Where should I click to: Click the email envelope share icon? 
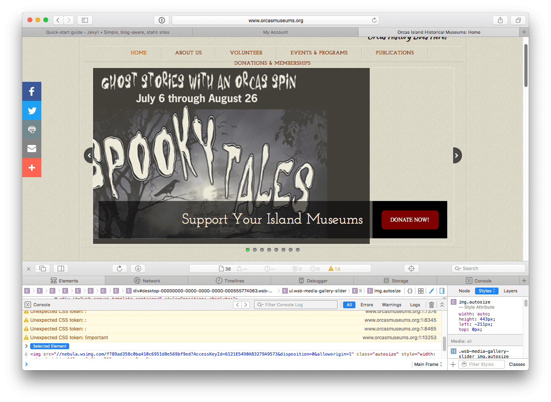[32, 149]
